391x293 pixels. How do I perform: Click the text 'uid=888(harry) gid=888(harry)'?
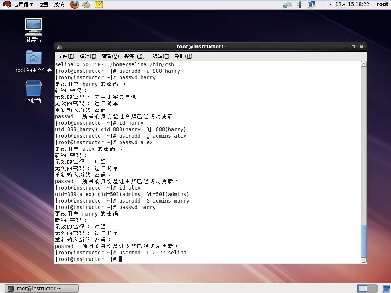[x=99, y=130]
